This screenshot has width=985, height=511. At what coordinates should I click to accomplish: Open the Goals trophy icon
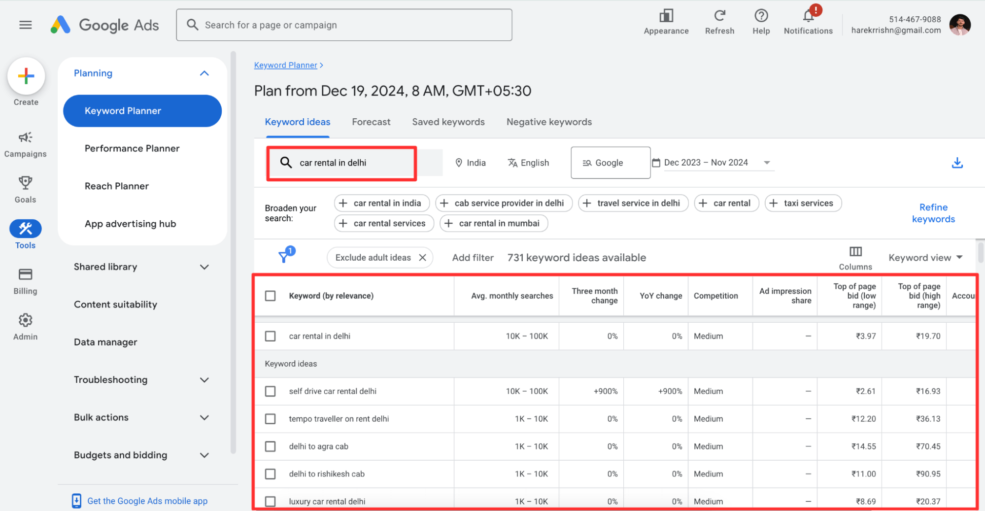pos(25,183)
